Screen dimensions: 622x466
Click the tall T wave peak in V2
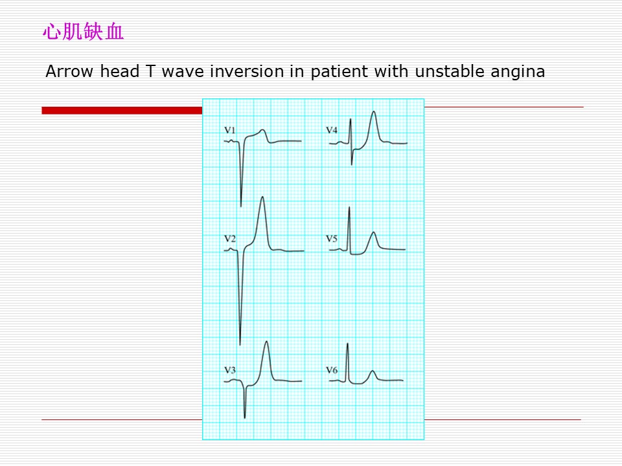point(262,198)
